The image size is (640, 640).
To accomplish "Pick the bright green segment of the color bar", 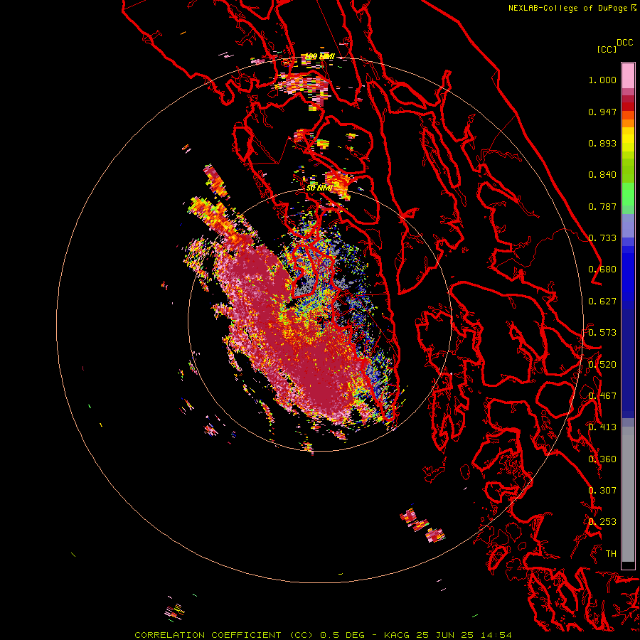I will (628, 194).
